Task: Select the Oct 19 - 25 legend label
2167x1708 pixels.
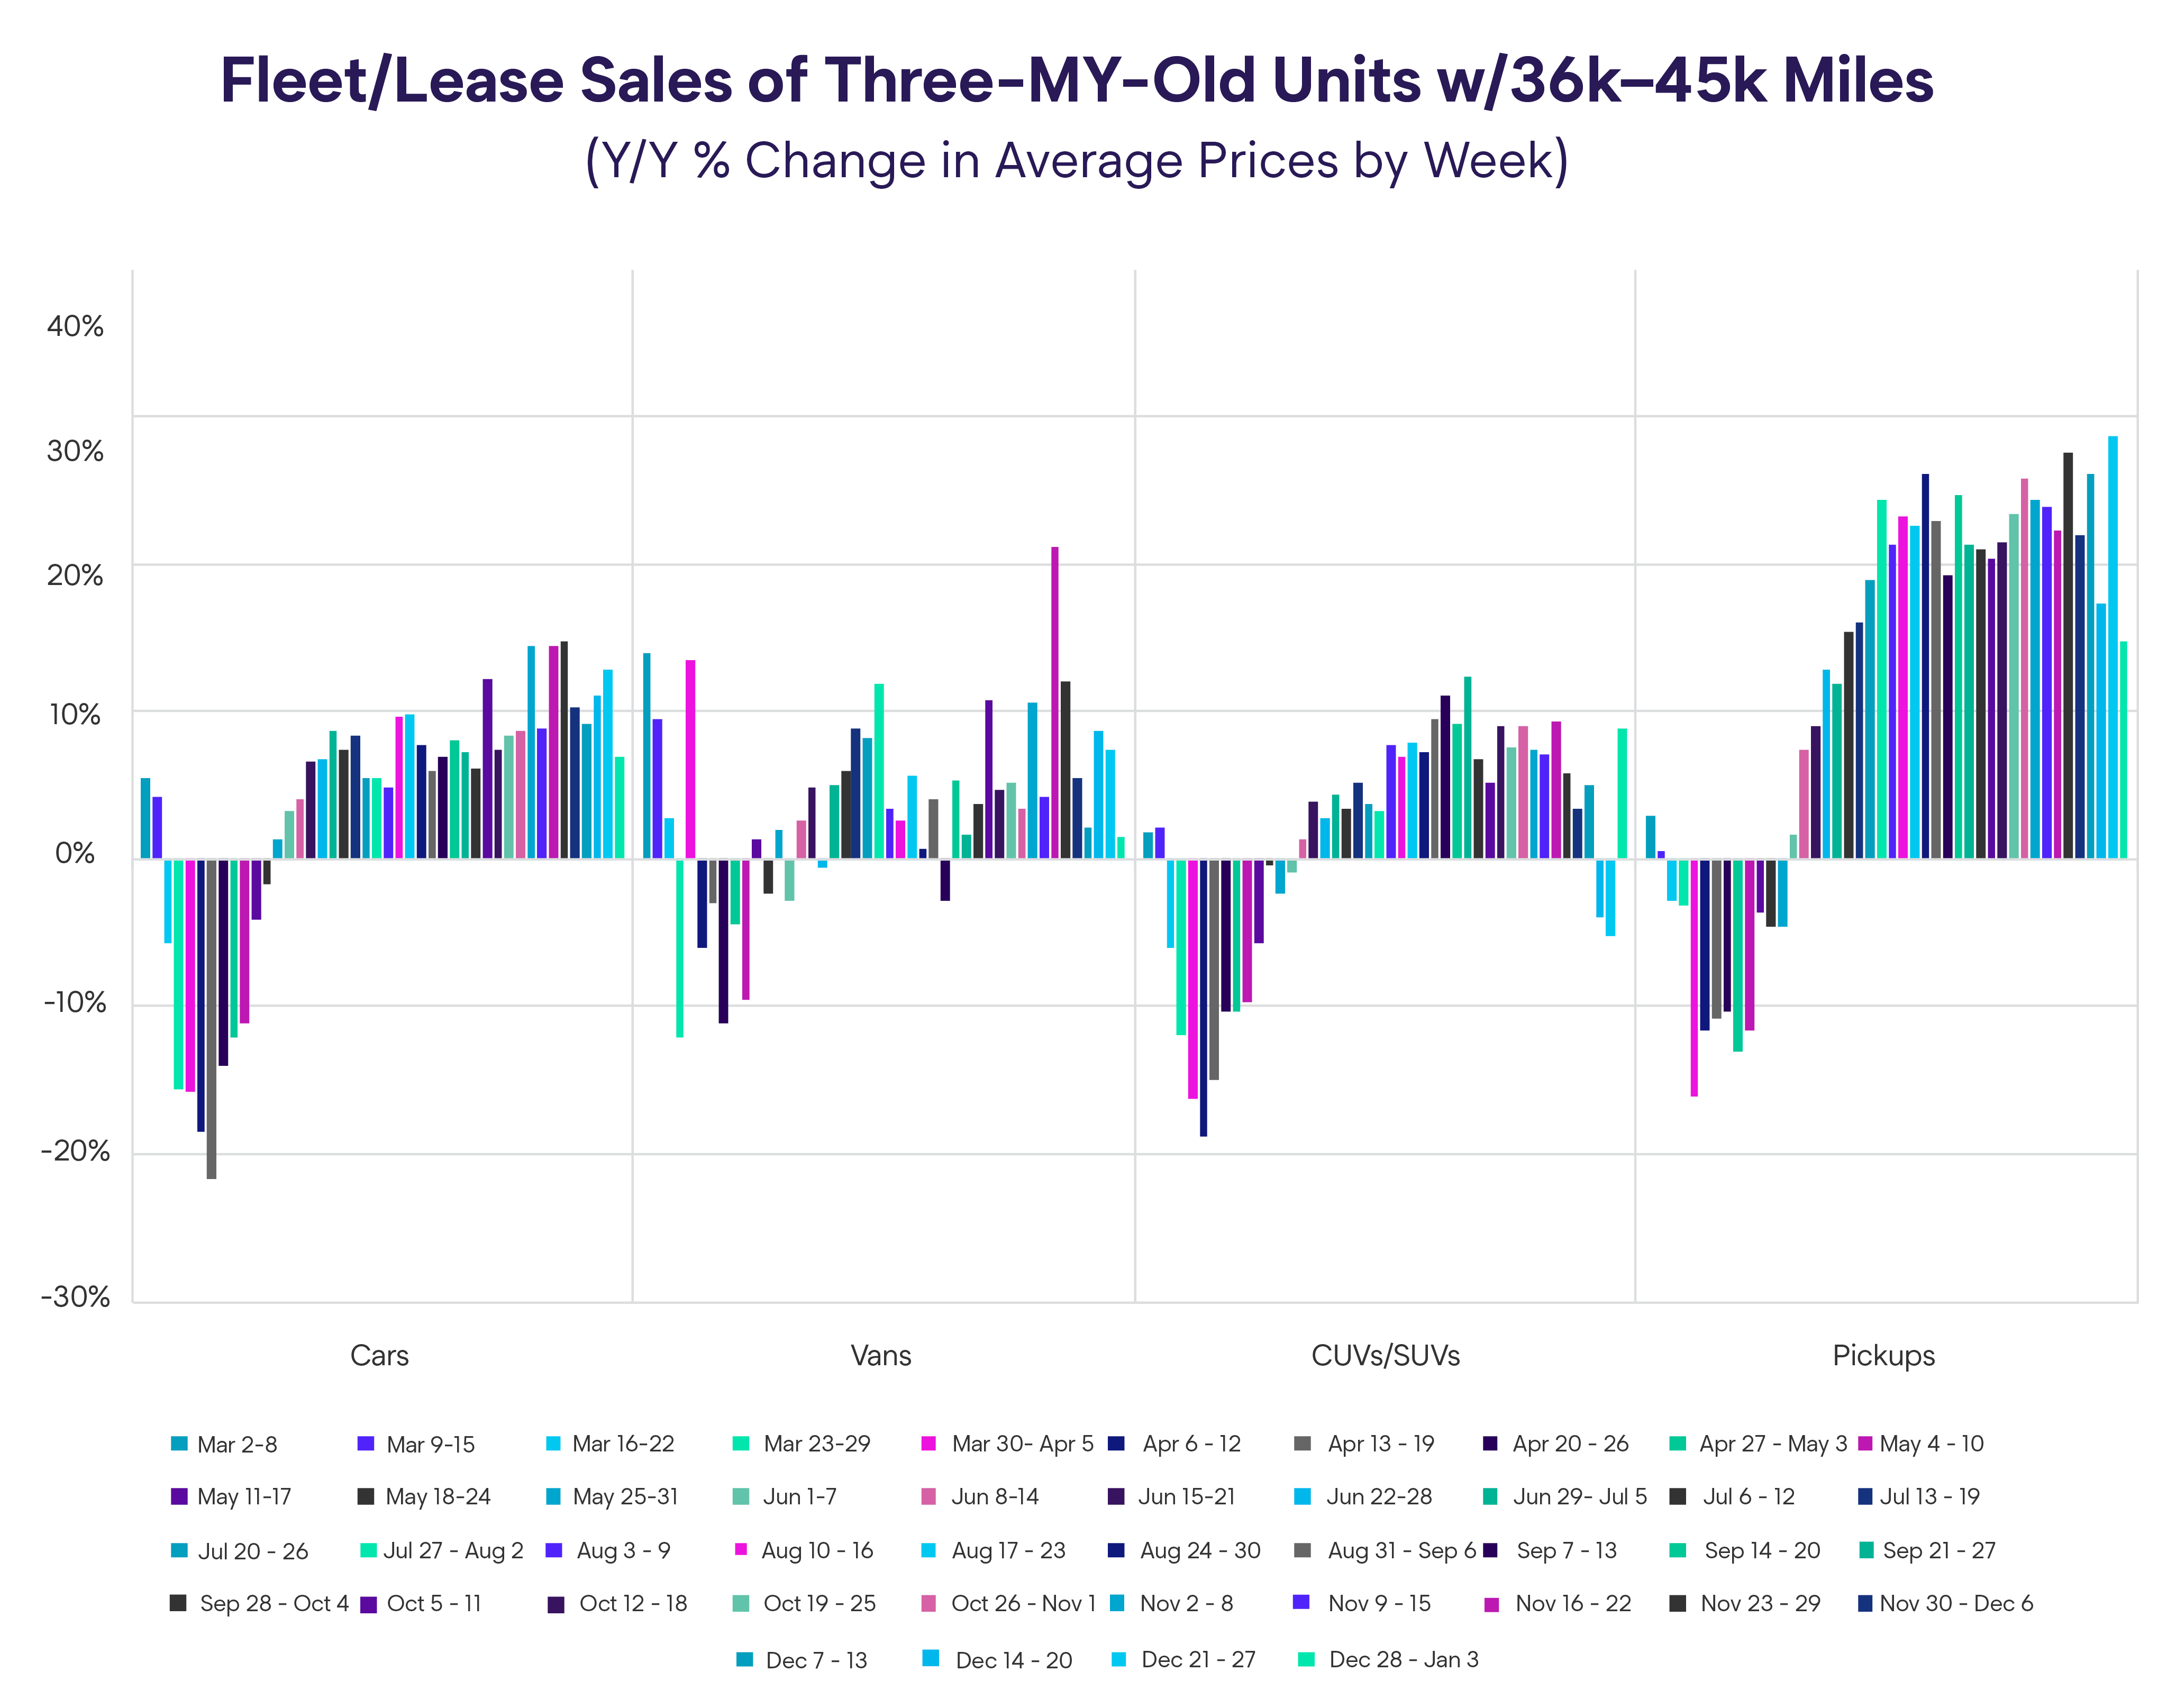Action: pyautogui.click(x=819, y=1604)
